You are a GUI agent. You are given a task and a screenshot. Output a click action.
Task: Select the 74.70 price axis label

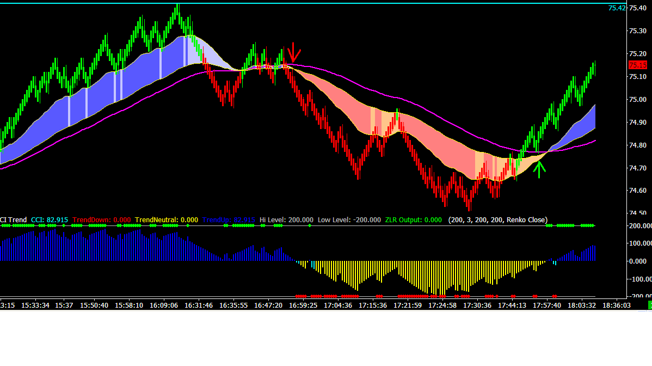tap(638, 168)
